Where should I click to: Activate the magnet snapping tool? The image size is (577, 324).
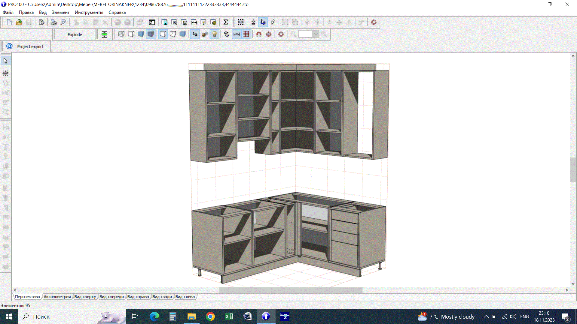click(258, 34)
